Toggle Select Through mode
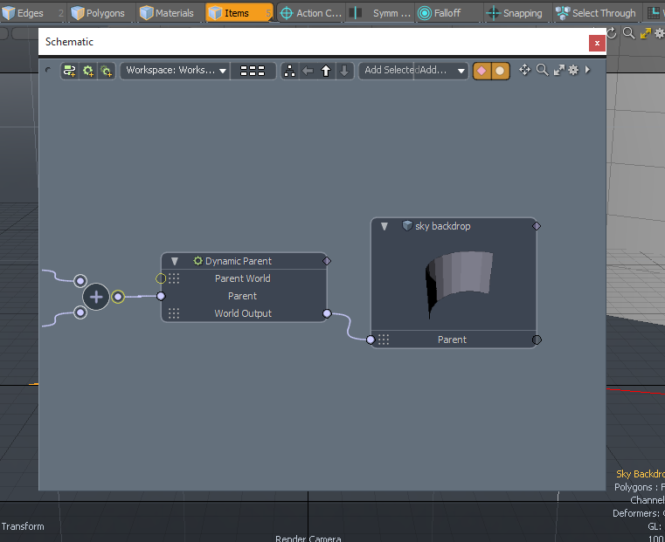665x542 pixels. (x=596, y=13)
